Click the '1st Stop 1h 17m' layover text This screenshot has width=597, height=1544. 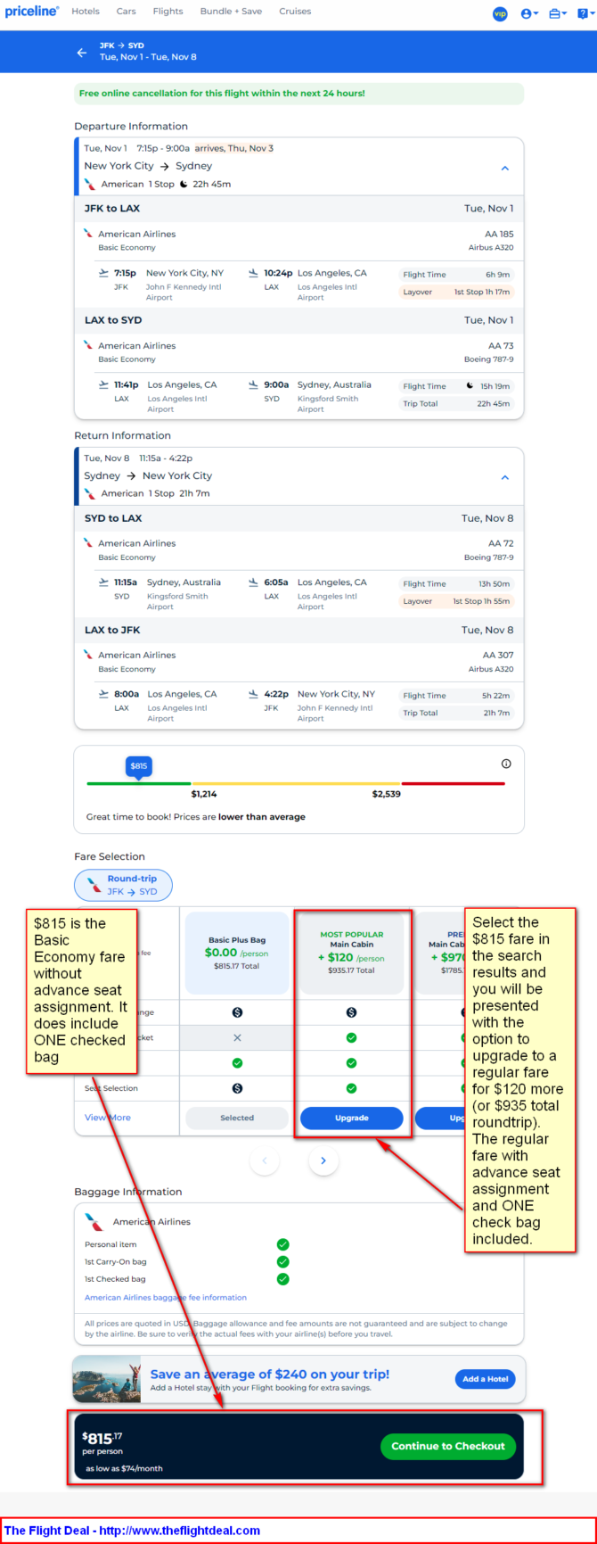482,292
